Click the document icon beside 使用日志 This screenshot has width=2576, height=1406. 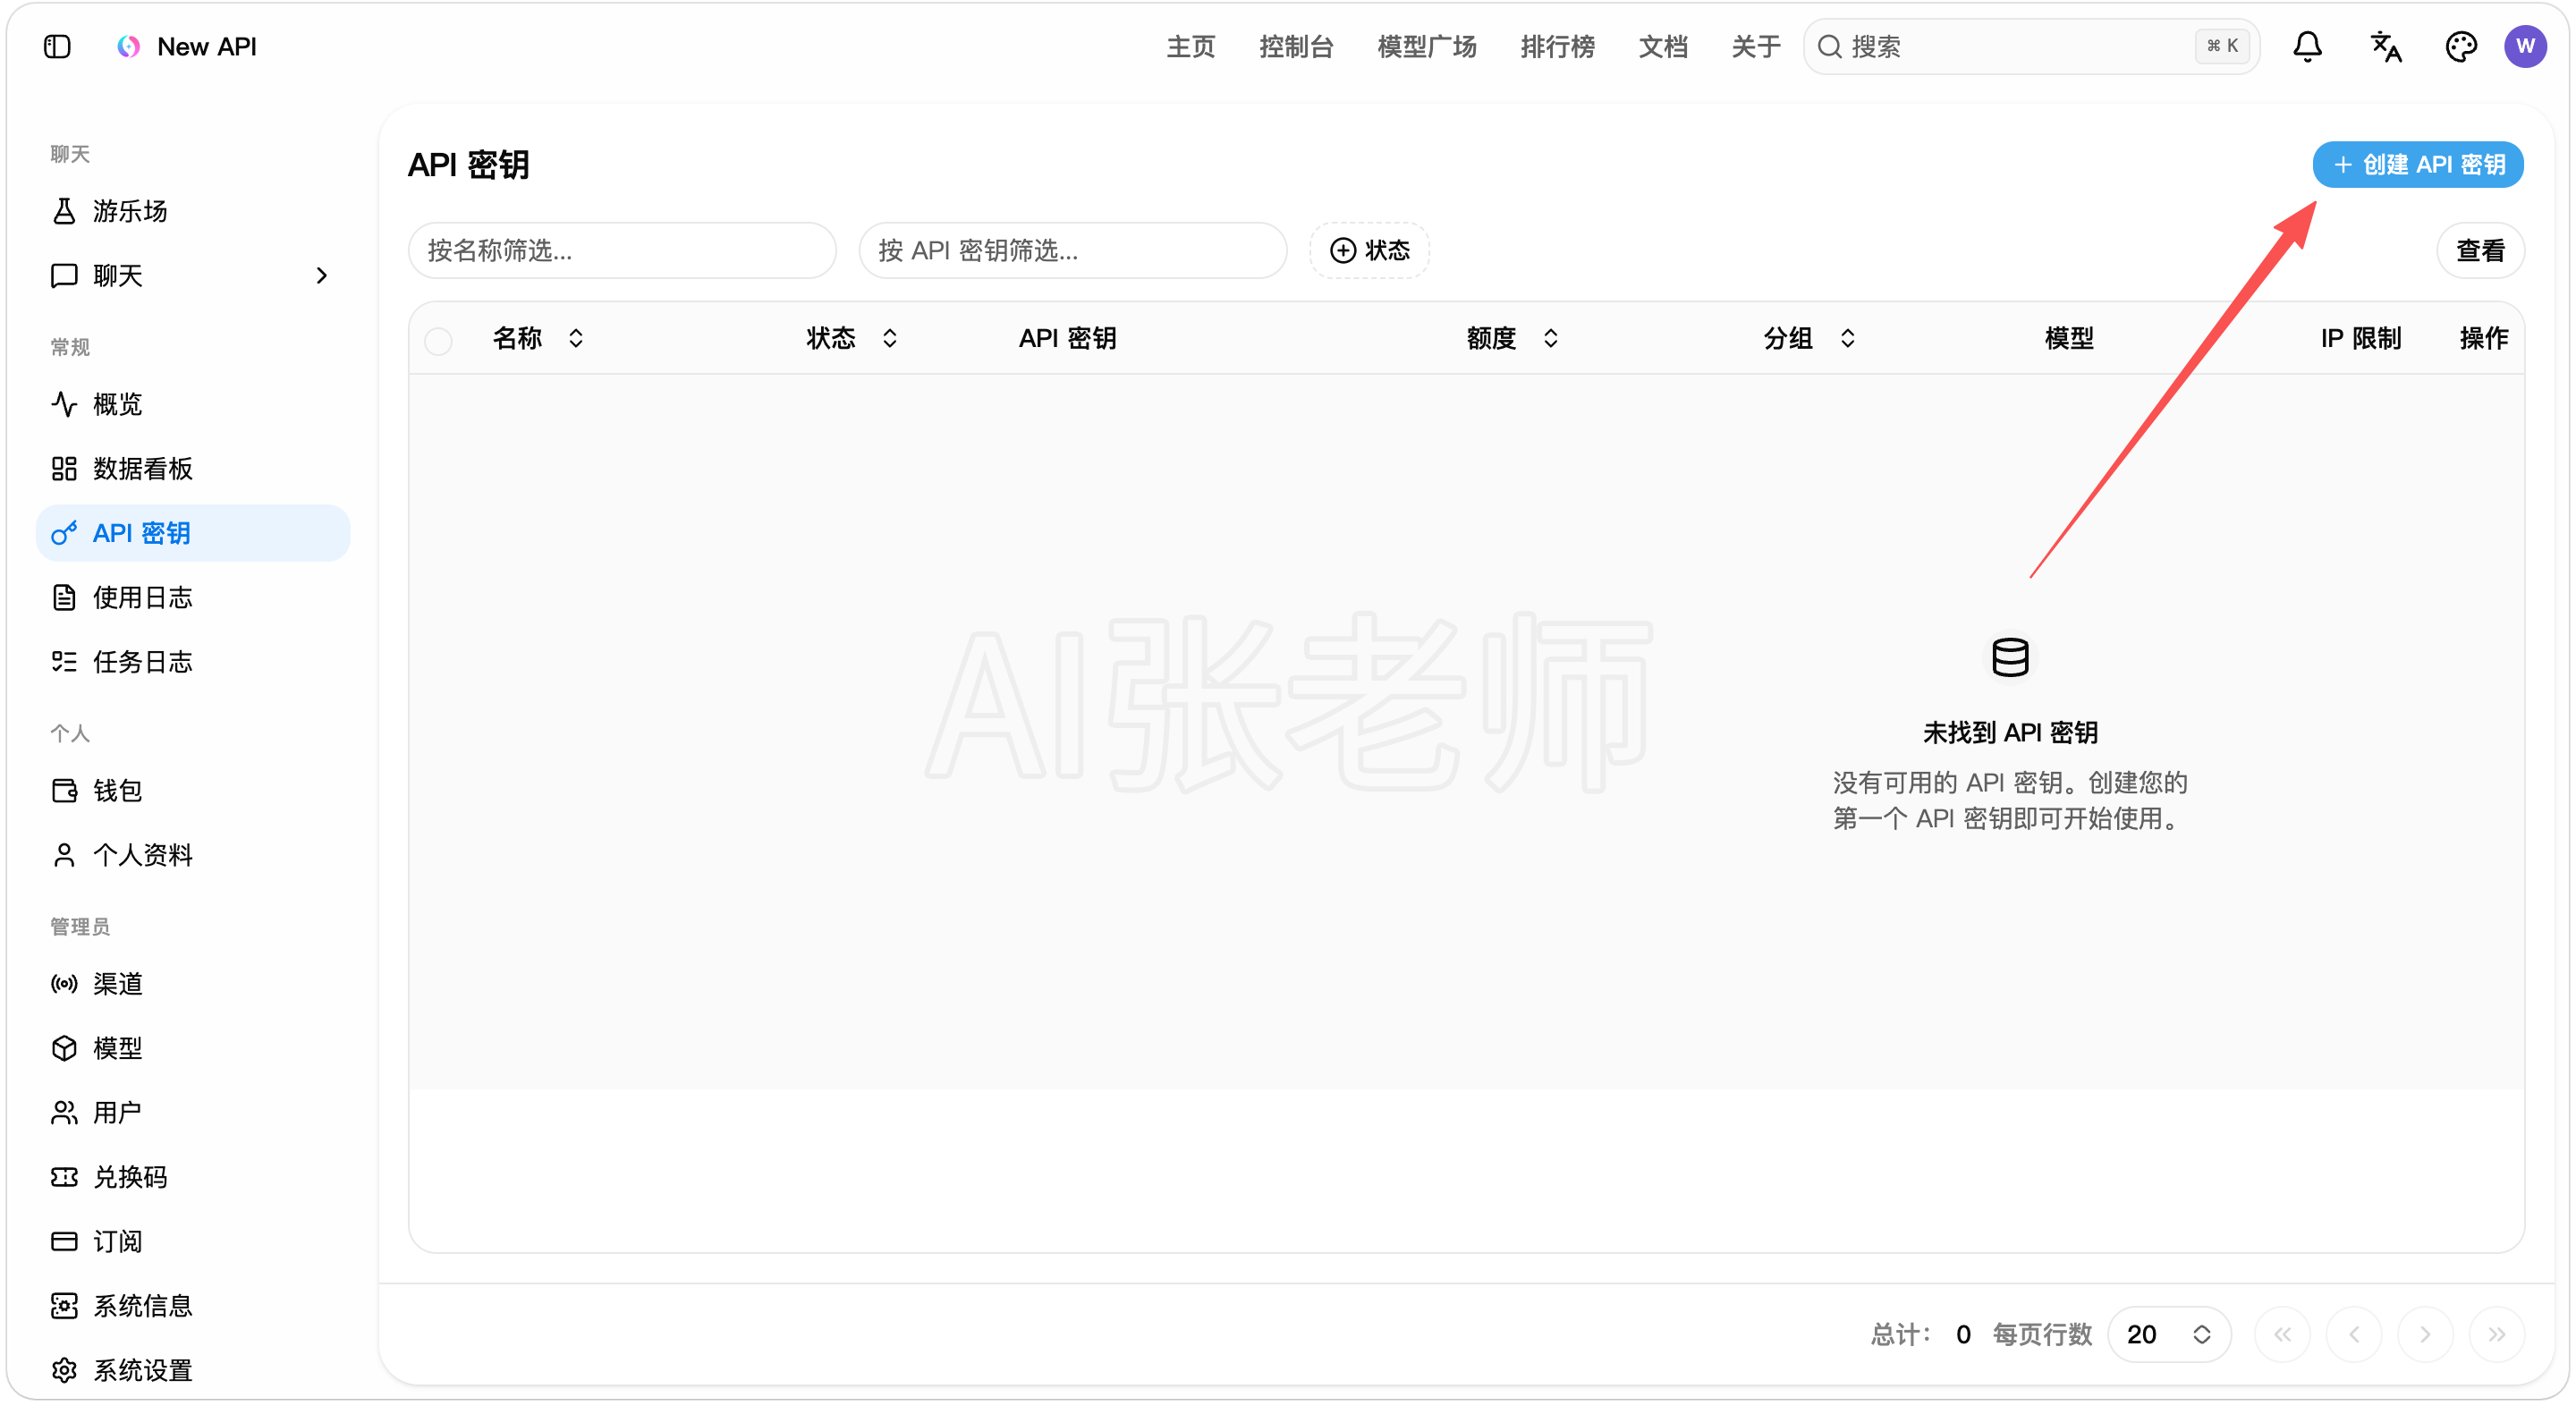coord(64,597)
